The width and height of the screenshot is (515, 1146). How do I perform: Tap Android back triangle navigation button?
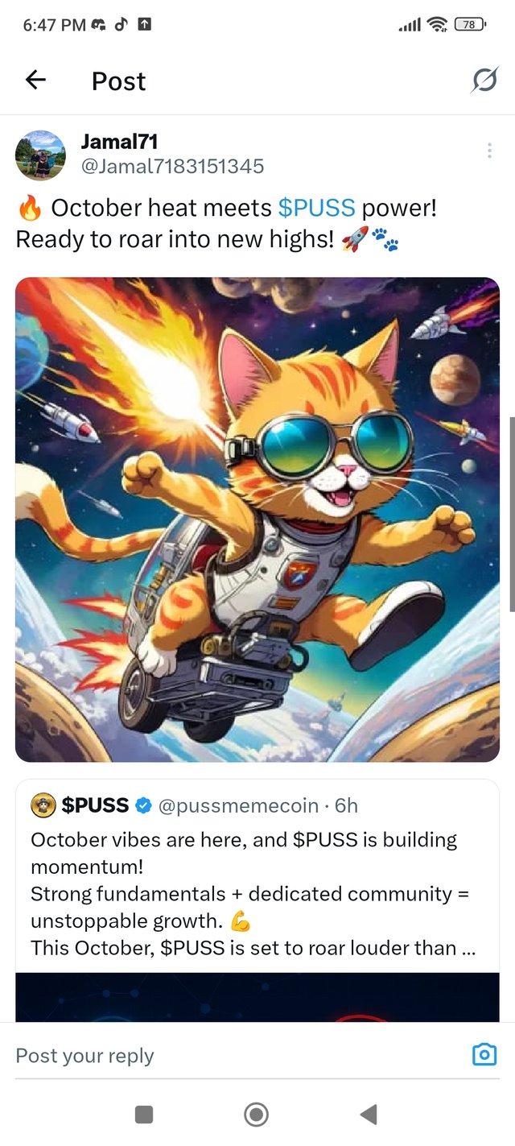(369, 1115)
